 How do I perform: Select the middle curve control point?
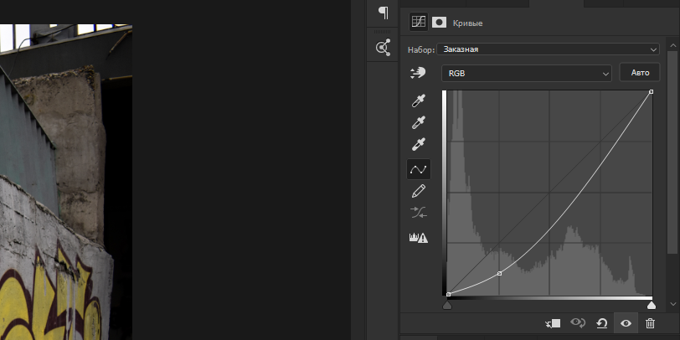[500, 273]
